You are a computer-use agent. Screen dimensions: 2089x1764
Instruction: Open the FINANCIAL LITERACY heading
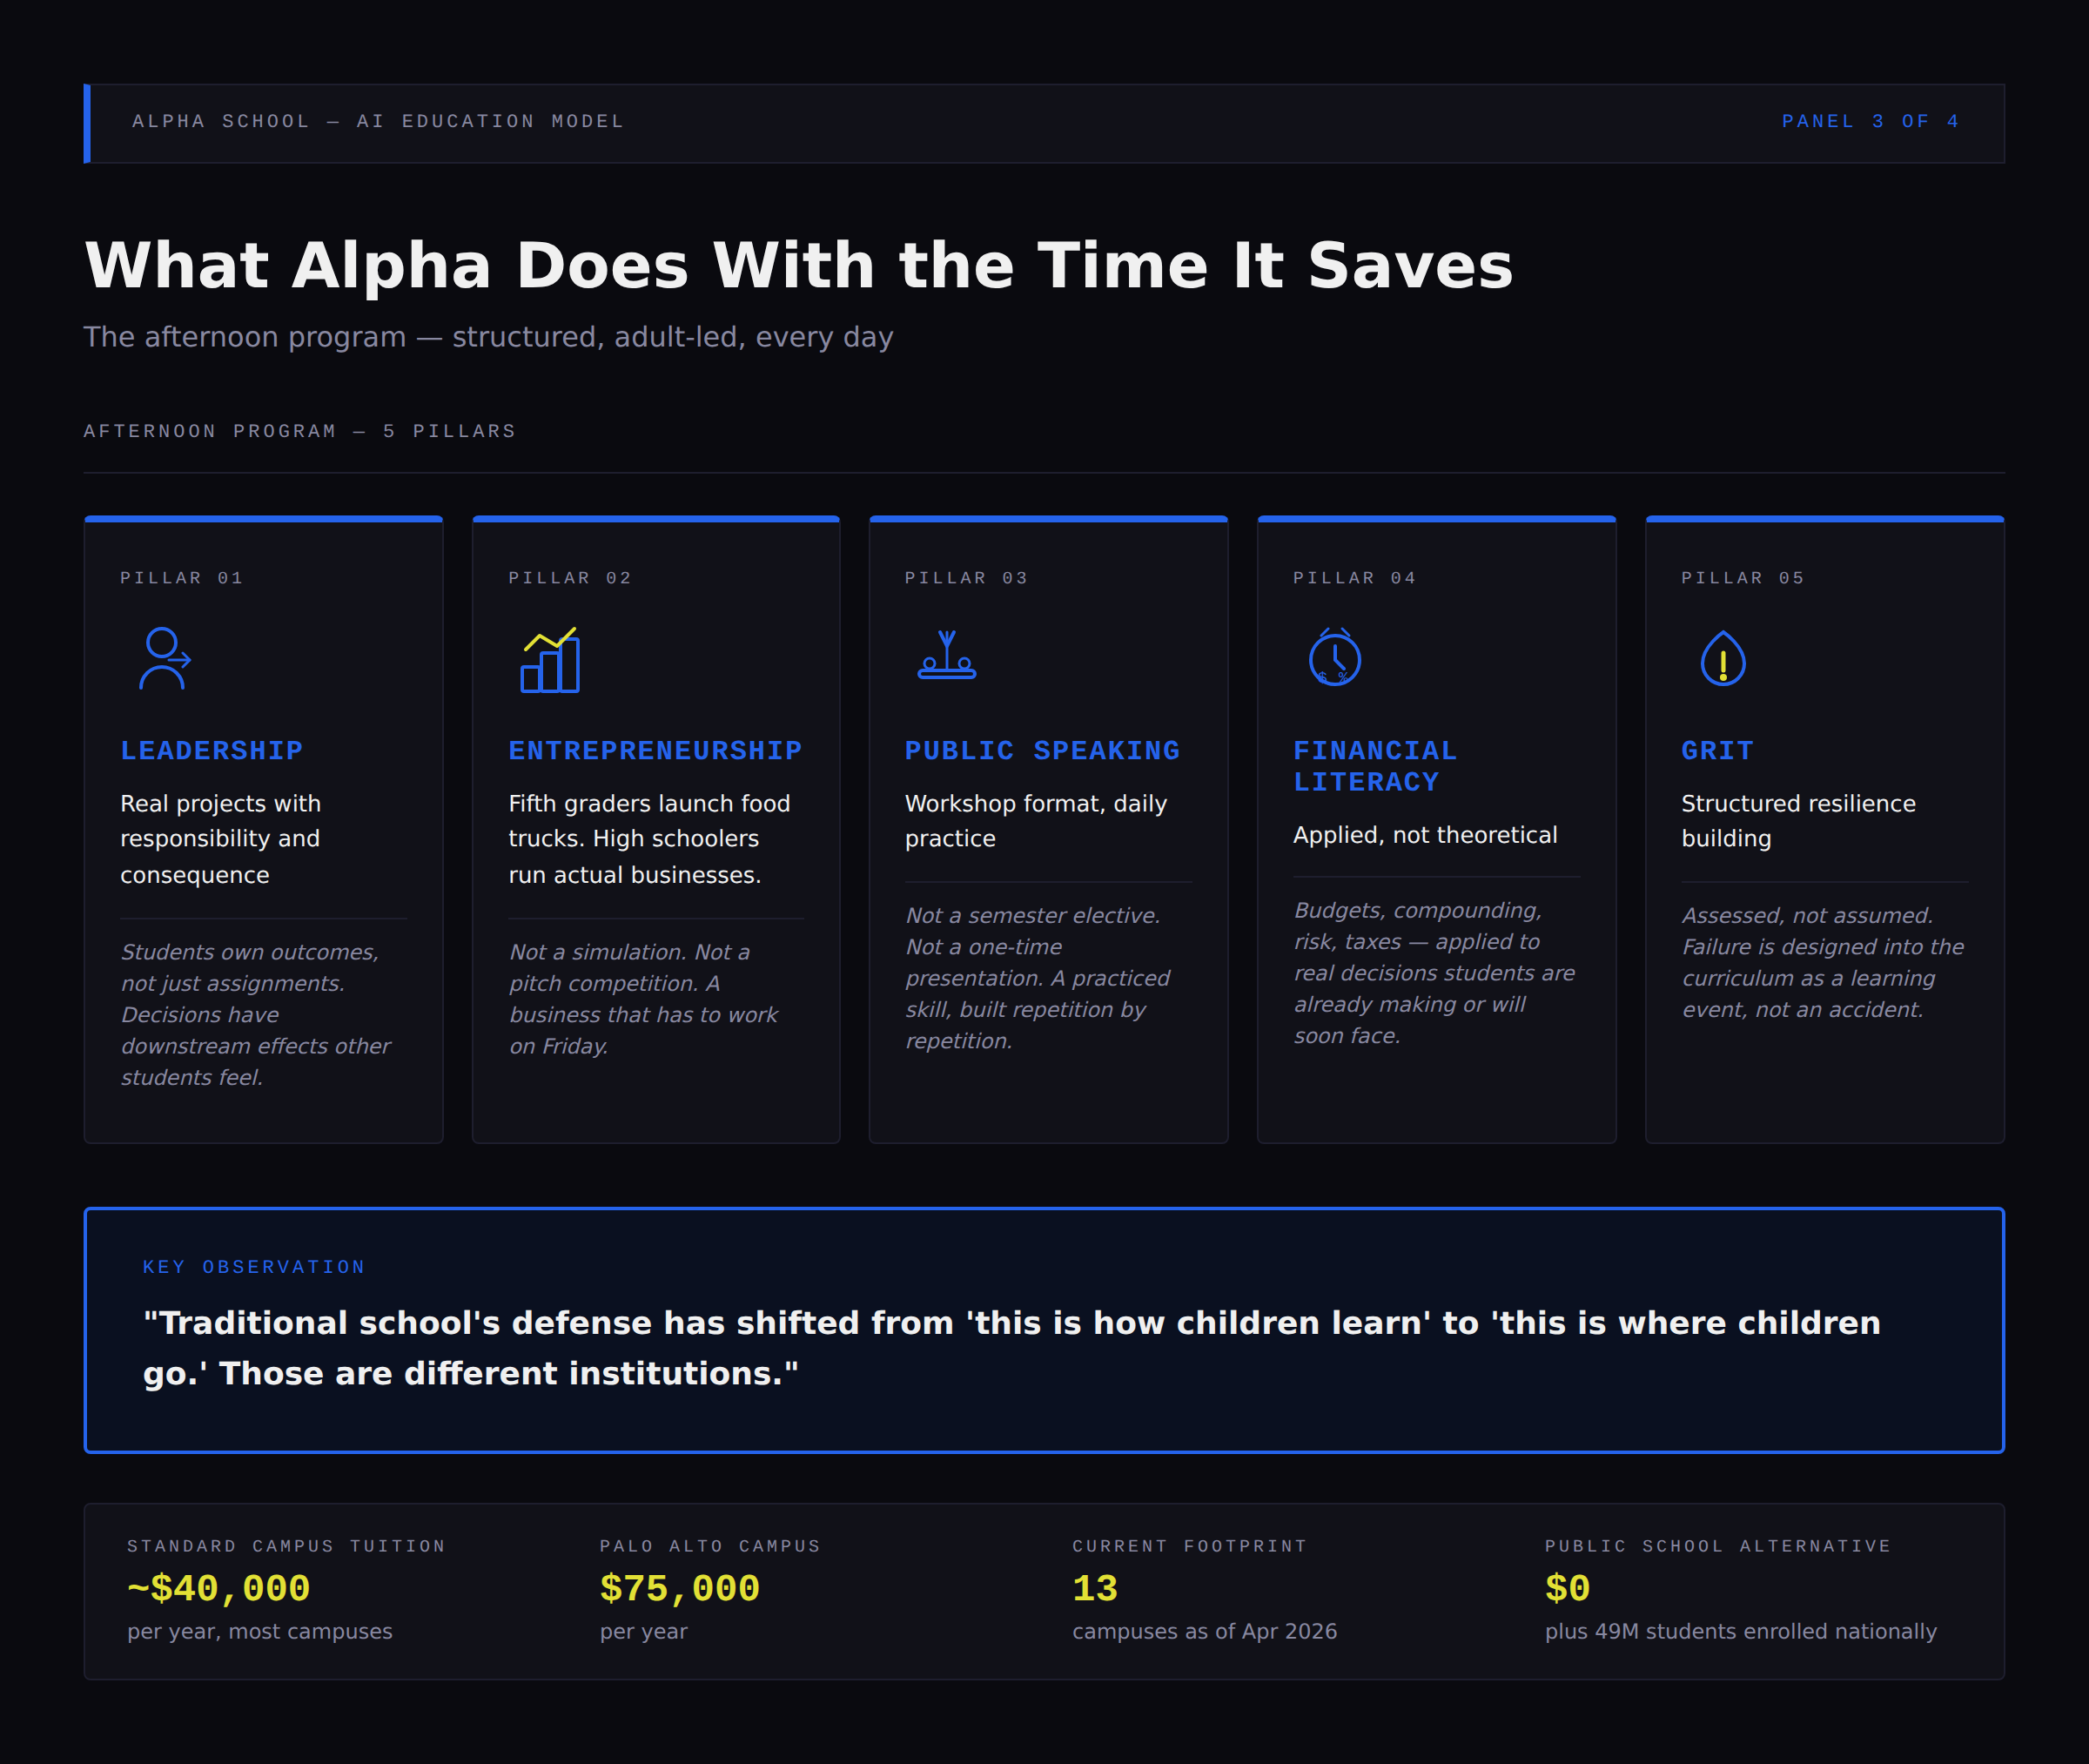1375,766
